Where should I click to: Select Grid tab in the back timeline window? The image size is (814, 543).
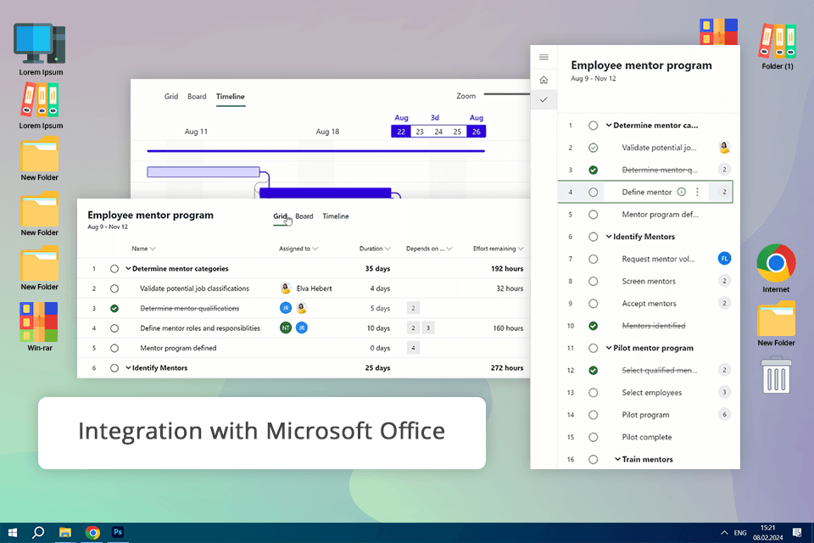170,96
